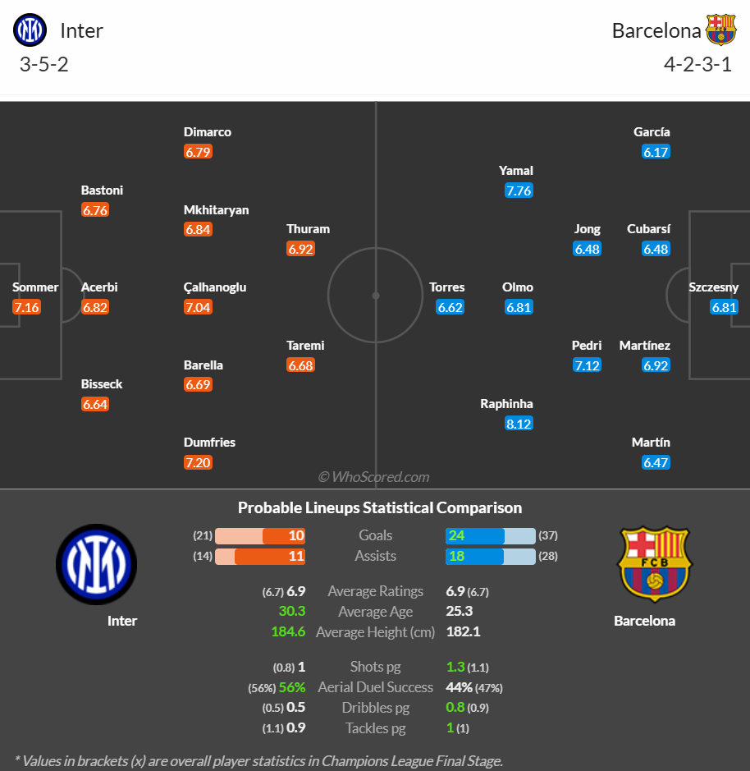The image size is (750, 771).
Task: Click the small Inter crest at top
Action: [x=30, y=30]
